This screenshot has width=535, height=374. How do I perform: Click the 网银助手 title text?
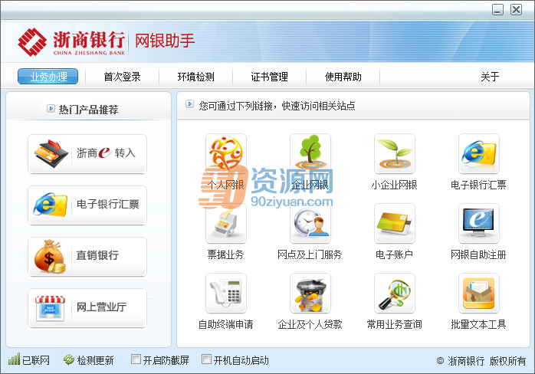pos(165,41)
